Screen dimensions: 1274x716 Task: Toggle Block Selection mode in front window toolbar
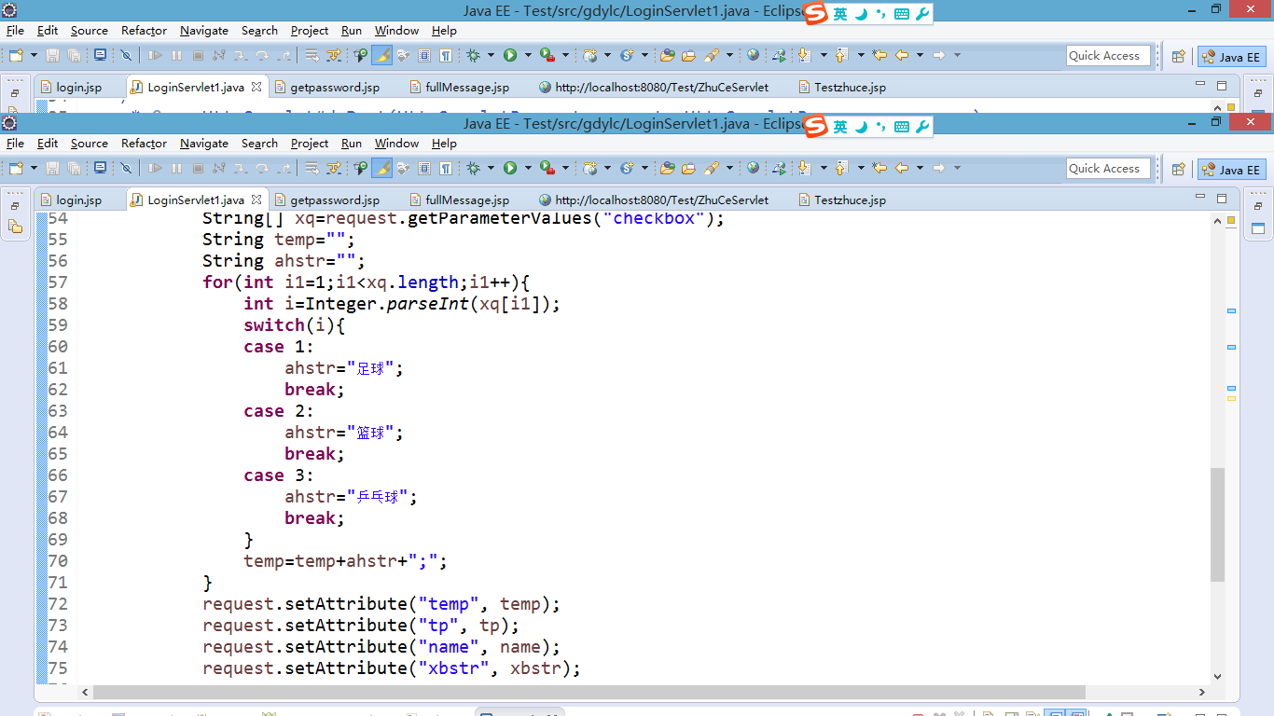click(424, 168)
